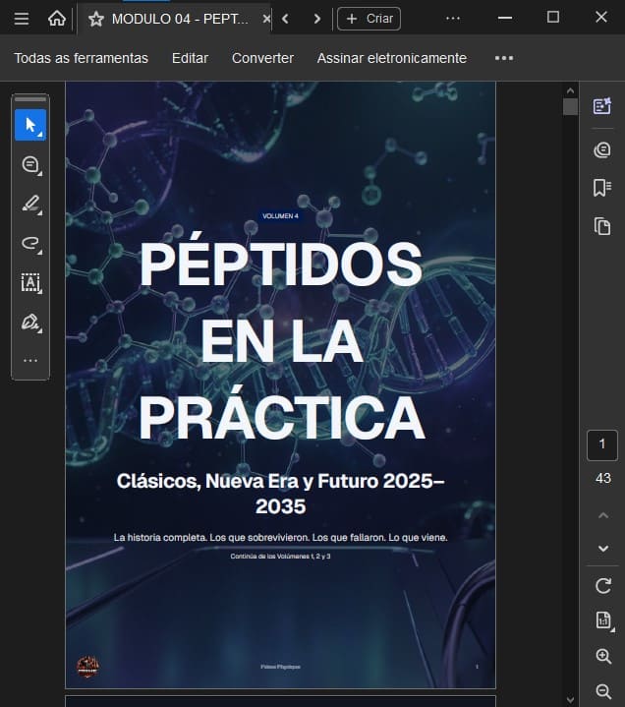Show previous tab with left chevron
Viewport: 625px width, 707px height.
285,19
